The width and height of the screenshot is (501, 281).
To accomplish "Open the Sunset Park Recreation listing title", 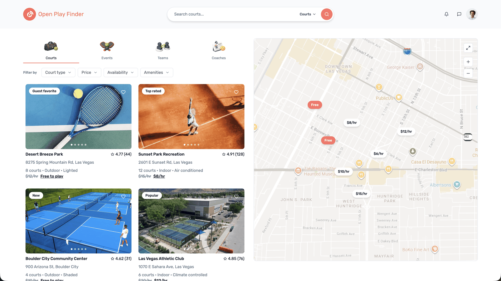I will pyautogui.click(x=161, y=154).
